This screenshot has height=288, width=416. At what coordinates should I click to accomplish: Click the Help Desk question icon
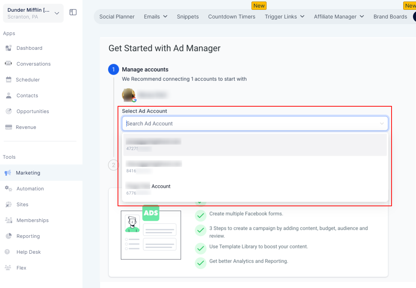pos(8,251)
